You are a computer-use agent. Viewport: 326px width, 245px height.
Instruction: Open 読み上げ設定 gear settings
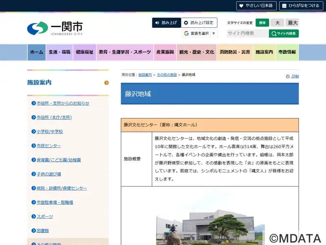pos(199,23)
